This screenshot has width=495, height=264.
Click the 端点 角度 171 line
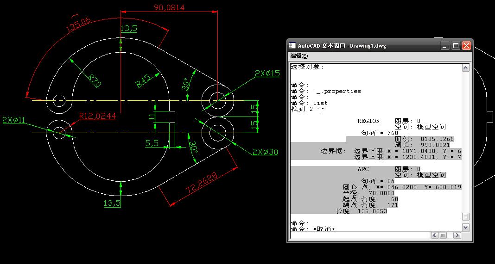click(370, 205)
